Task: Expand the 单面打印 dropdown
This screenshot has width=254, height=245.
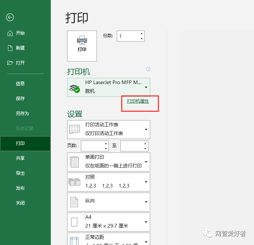Action: coord(146,162)
